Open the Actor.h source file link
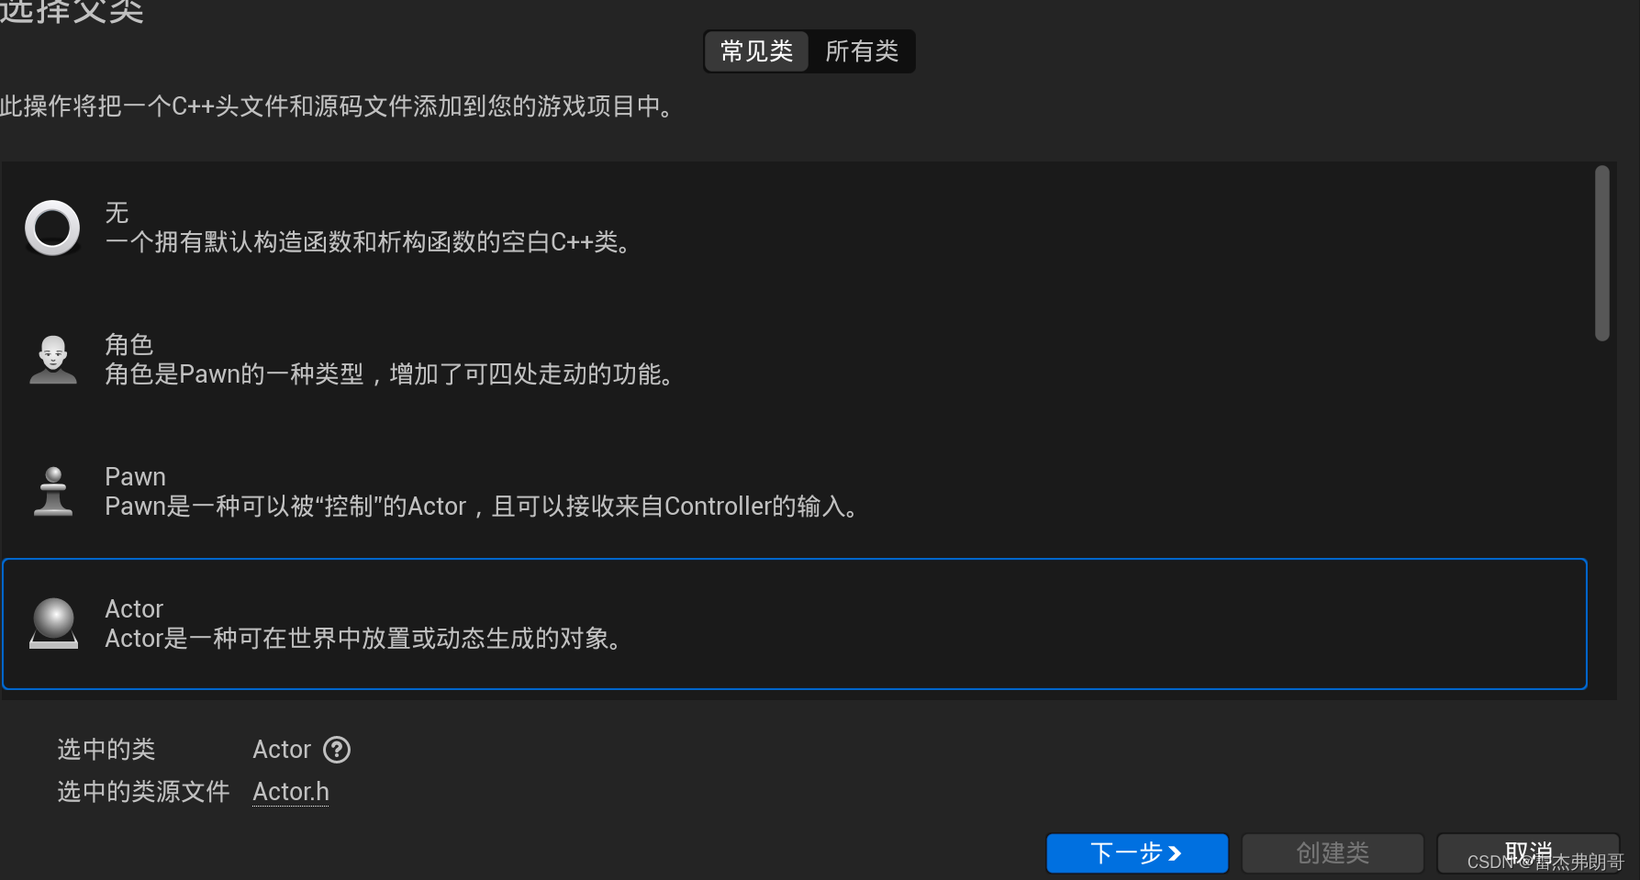The height and width of the screenshot is (880, 1640). click(x=290, y=791)
